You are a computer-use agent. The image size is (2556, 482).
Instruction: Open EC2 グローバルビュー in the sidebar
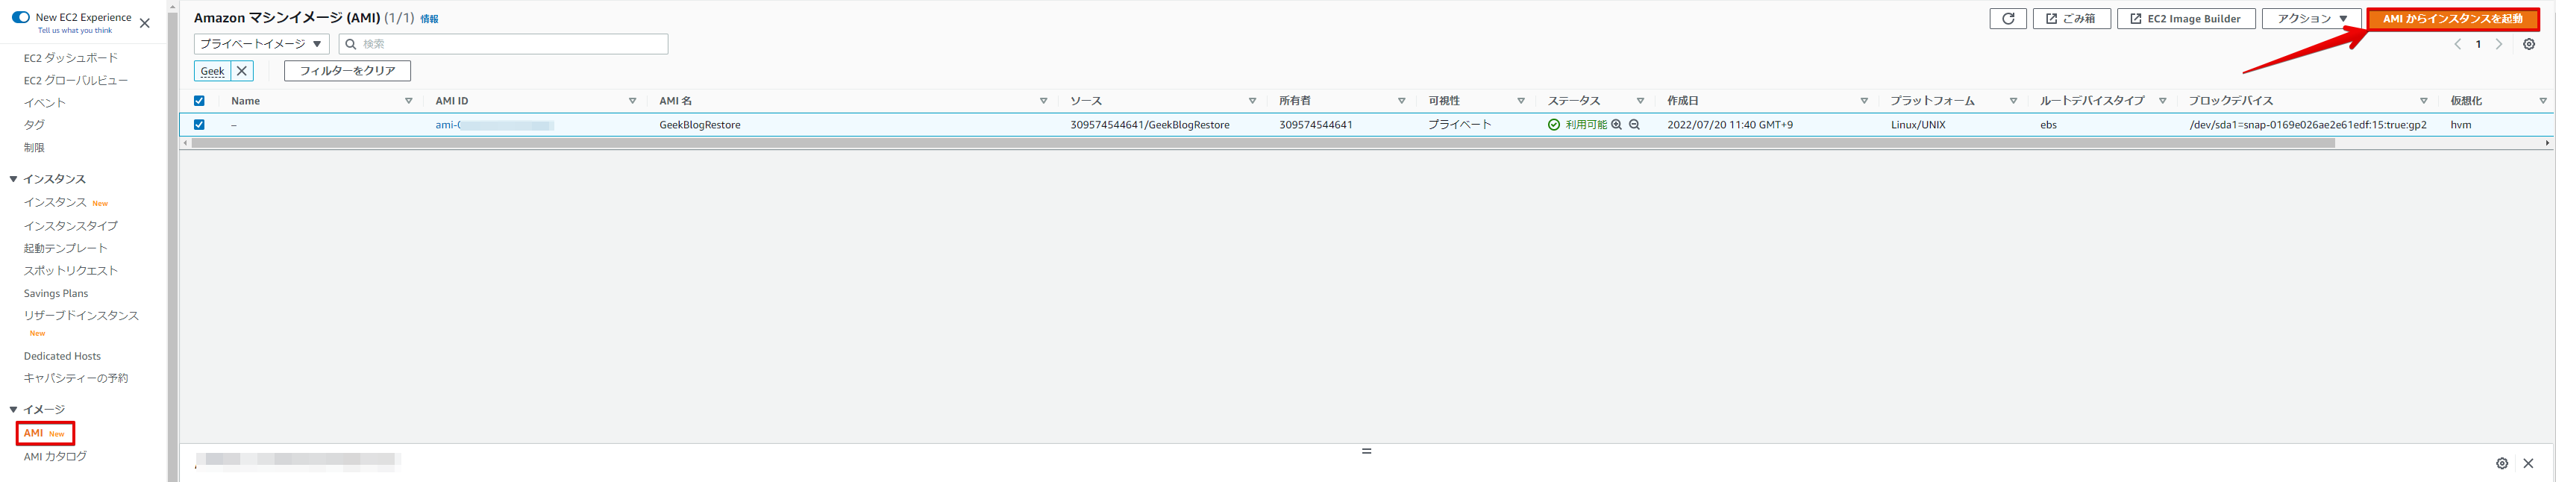(76, 81)
